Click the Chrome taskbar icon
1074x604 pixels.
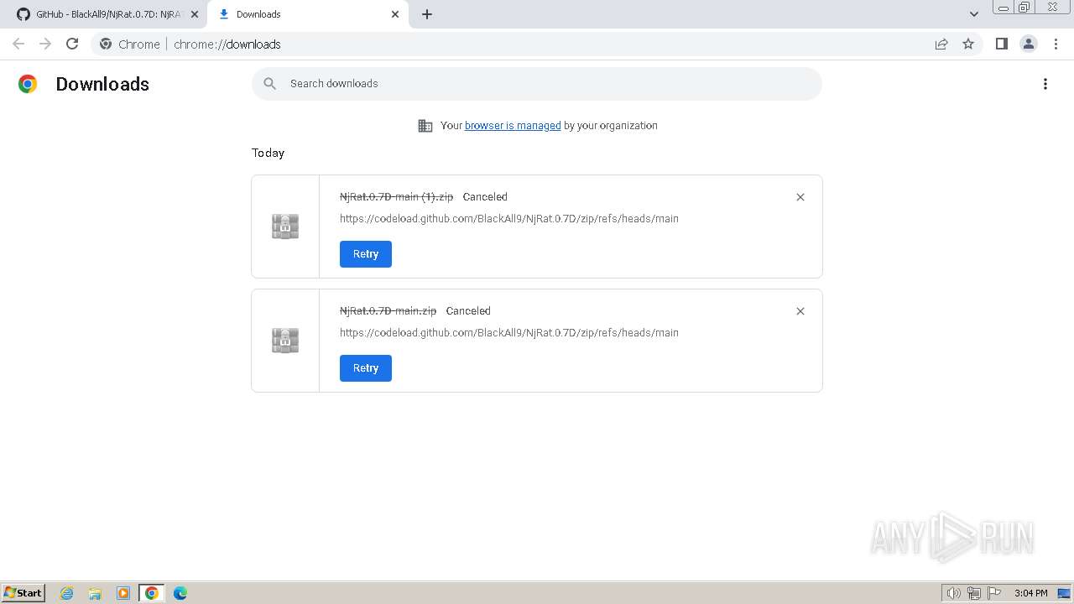152,593
